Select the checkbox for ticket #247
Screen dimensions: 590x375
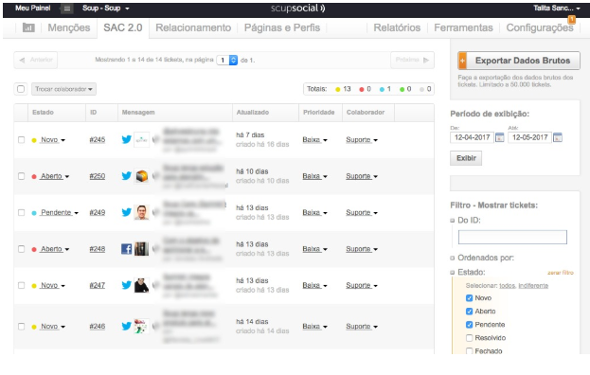tap(22, 285)
